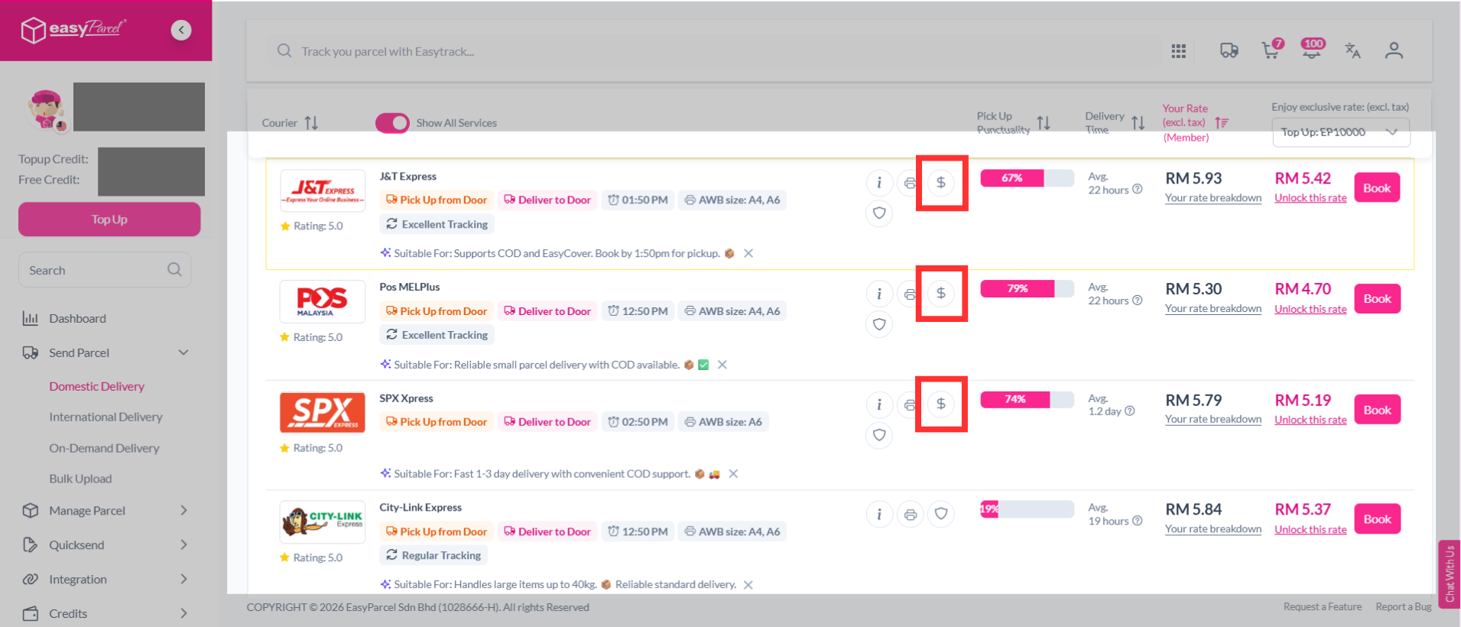Click the printer icon for J&T Express
Image resolution: width=1461 pixels, height=627 pixels.
point(909,183)
